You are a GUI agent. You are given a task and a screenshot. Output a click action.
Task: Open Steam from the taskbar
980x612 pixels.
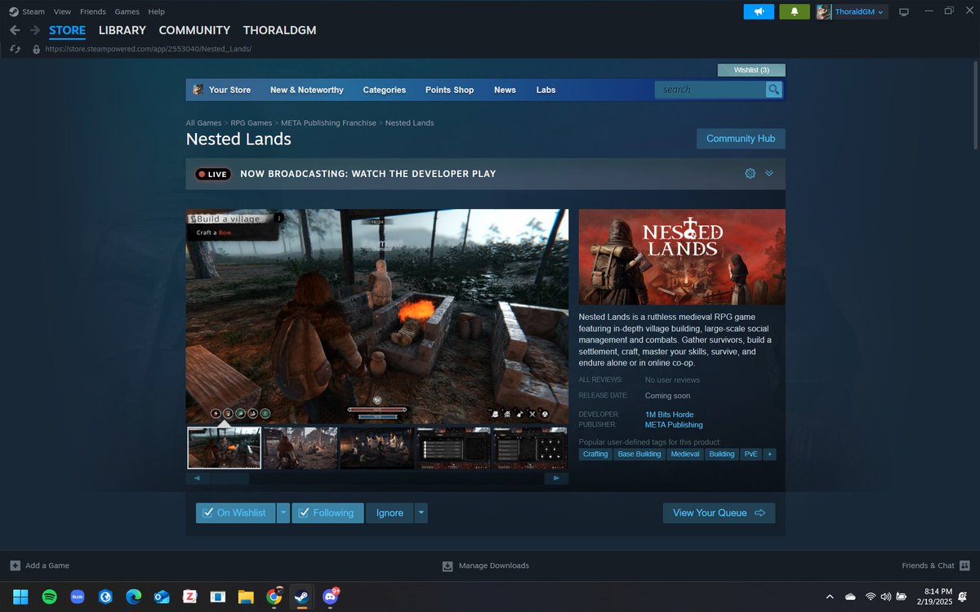[301, 596]
